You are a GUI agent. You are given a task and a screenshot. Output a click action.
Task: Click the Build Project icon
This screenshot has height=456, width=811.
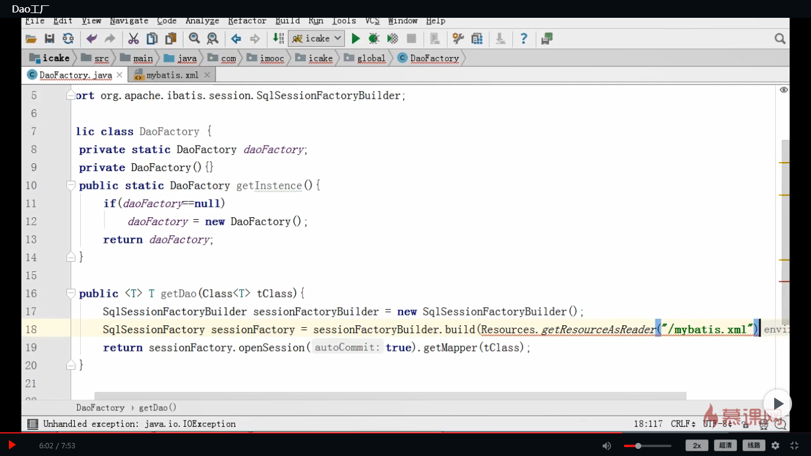[278, 39]
